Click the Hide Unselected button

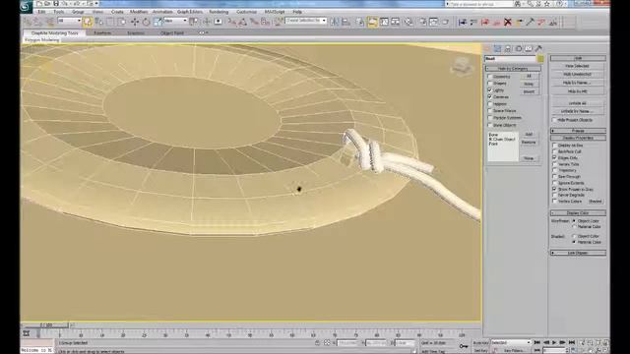pyautogui.click(x=578, y=75)
